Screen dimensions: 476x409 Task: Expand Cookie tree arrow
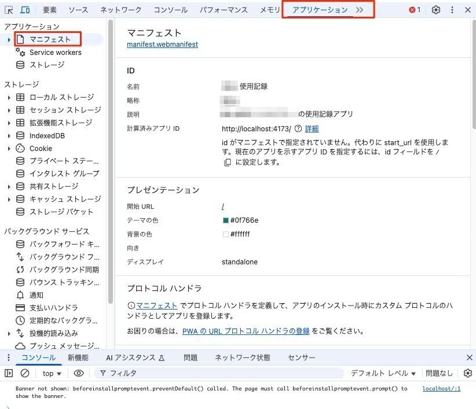tap(9, 149)
